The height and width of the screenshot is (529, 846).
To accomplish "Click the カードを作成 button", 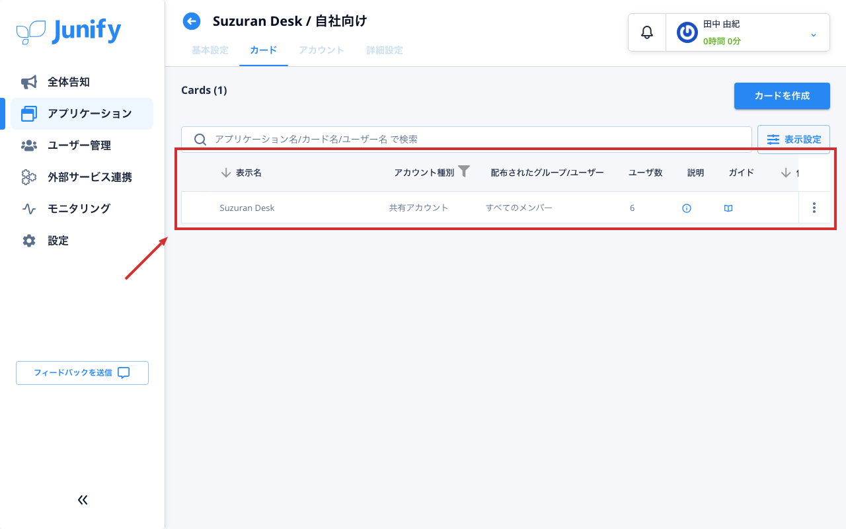I will pos(782,96).
